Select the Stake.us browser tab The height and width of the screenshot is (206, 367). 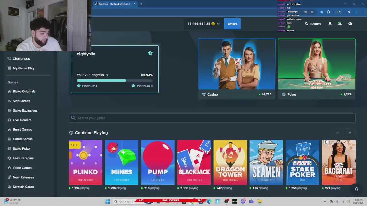[115, 4]
